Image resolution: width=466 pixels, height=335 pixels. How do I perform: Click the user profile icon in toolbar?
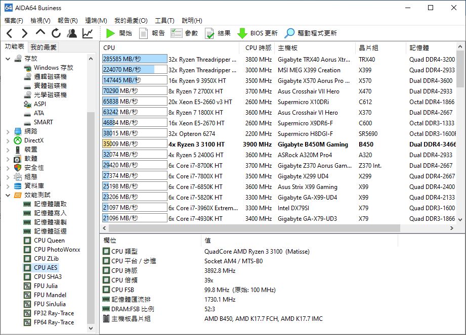tap(72, 33)
